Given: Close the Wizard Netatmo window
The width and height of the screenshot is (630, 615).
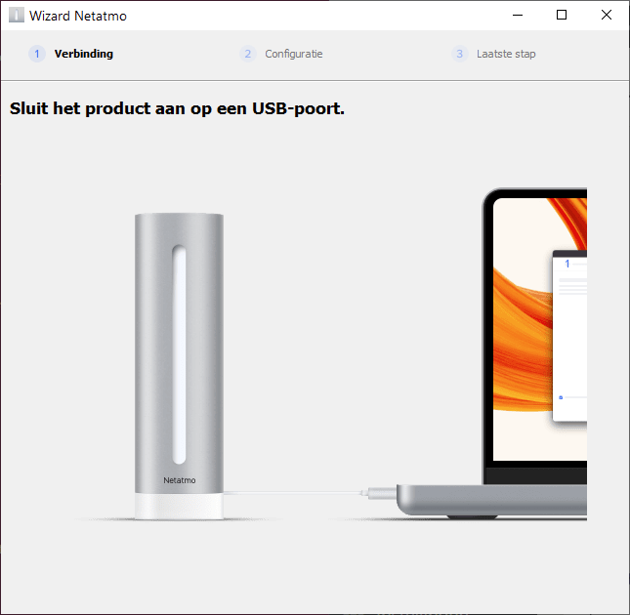Looking at the screenshot, I should [x=606, y=16].
